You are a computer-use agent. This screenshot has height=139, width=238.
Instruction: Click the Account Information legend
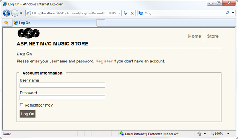tap(42, 73)
